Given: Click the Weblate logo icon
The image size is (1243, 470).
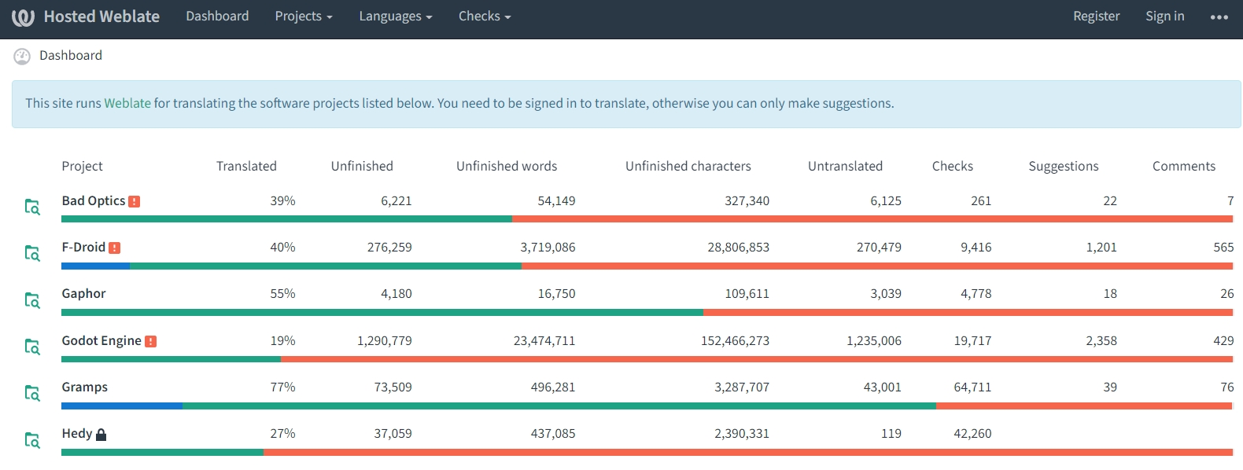Looking at the screenshot, I should 23,17.
